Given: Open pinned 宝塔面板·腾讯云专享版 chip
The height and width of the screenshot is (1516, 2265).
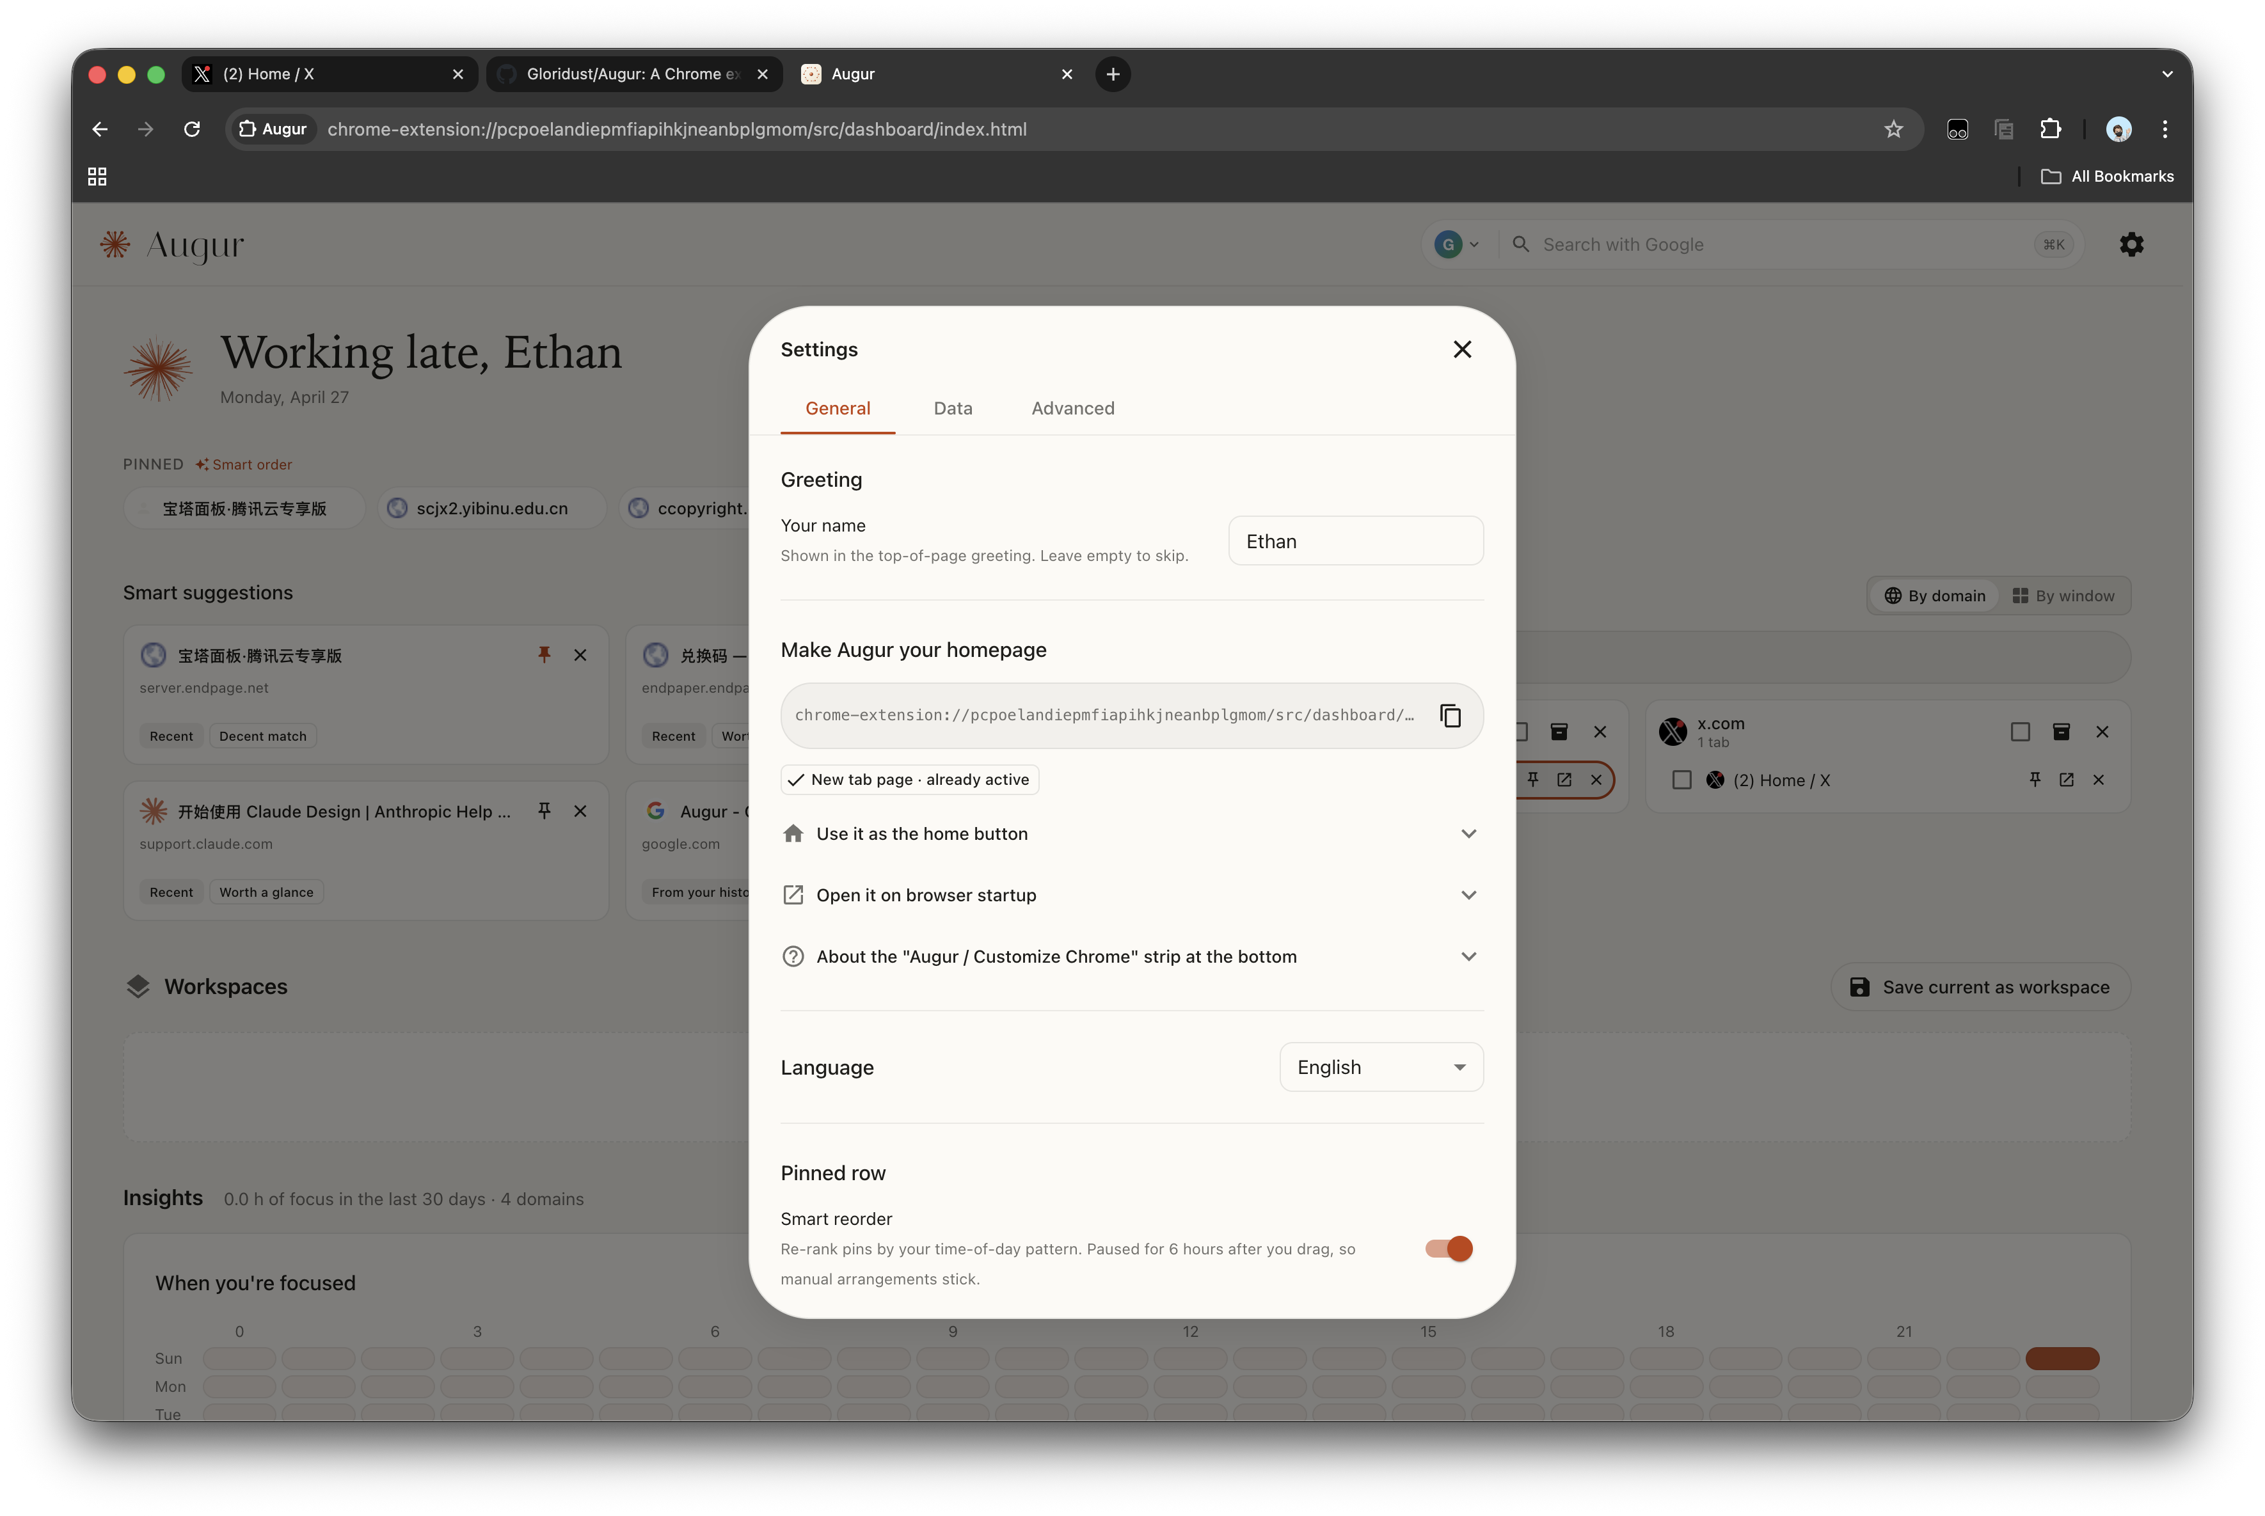Looking at the screenshot, I should click(x=244, y=508).
